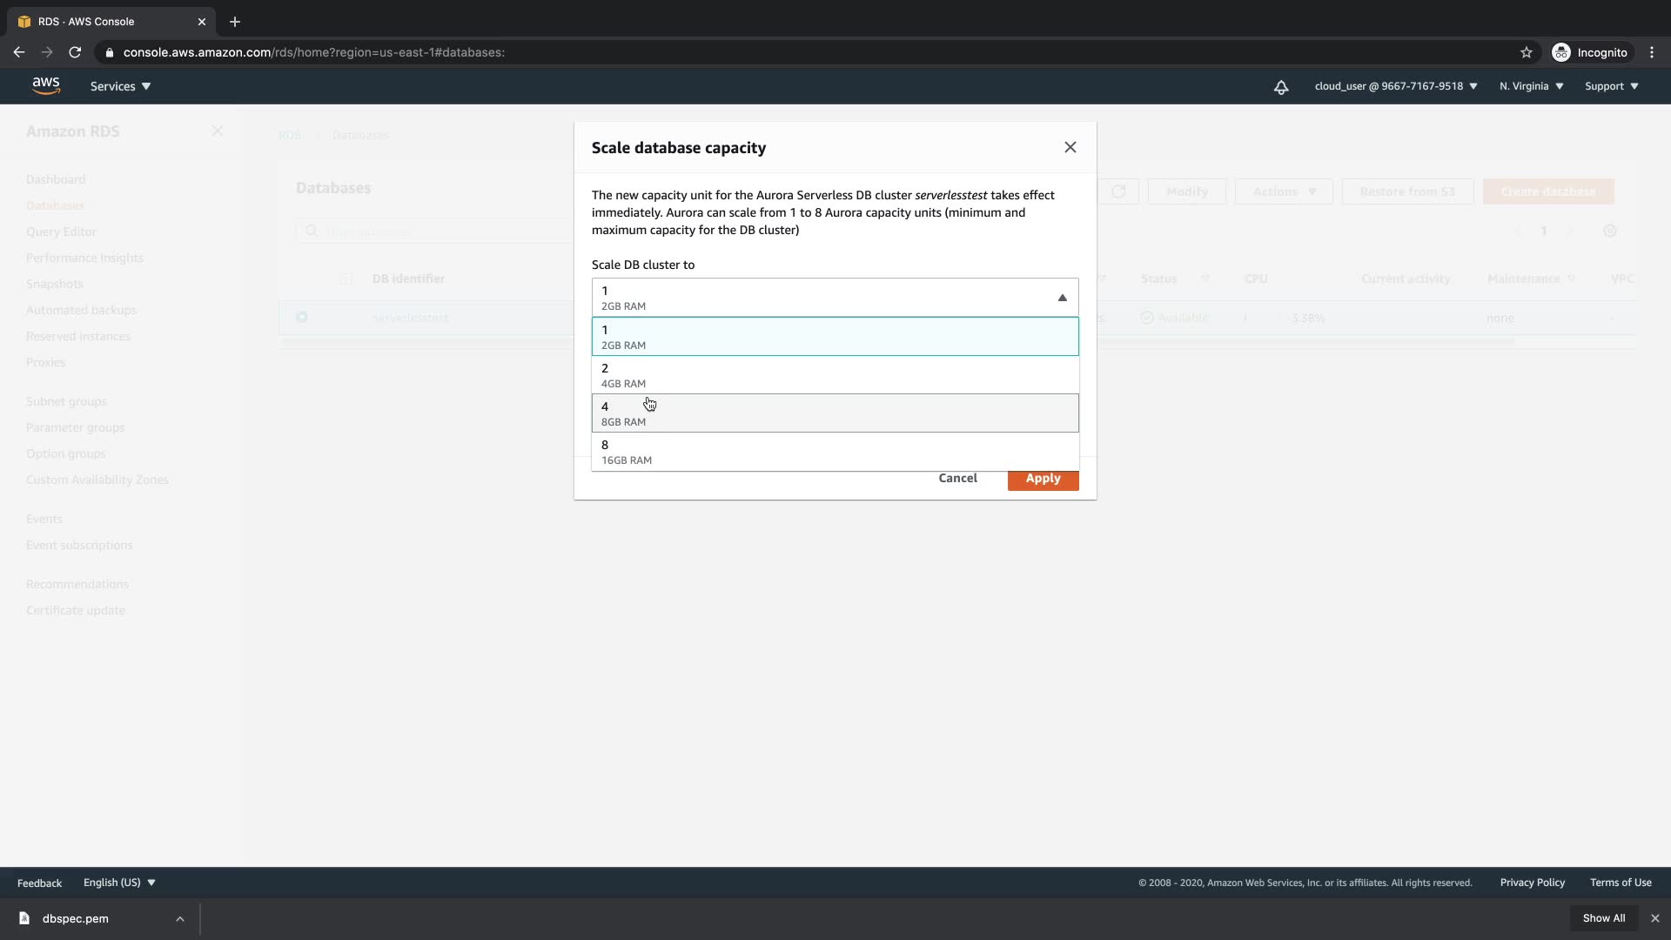Viewport: 1671px width, 940px height.
Task: Open the Support menu
Action: pyautogui.click(x=1611, y=86)
